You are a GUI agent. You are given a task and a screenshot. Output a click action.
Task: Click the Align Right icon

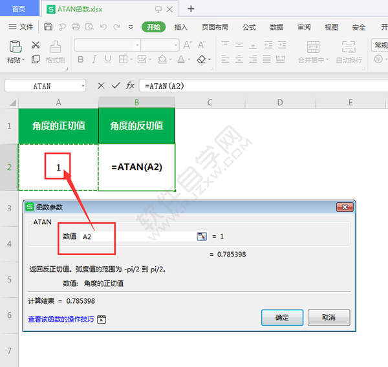click(x=253, y=59)
